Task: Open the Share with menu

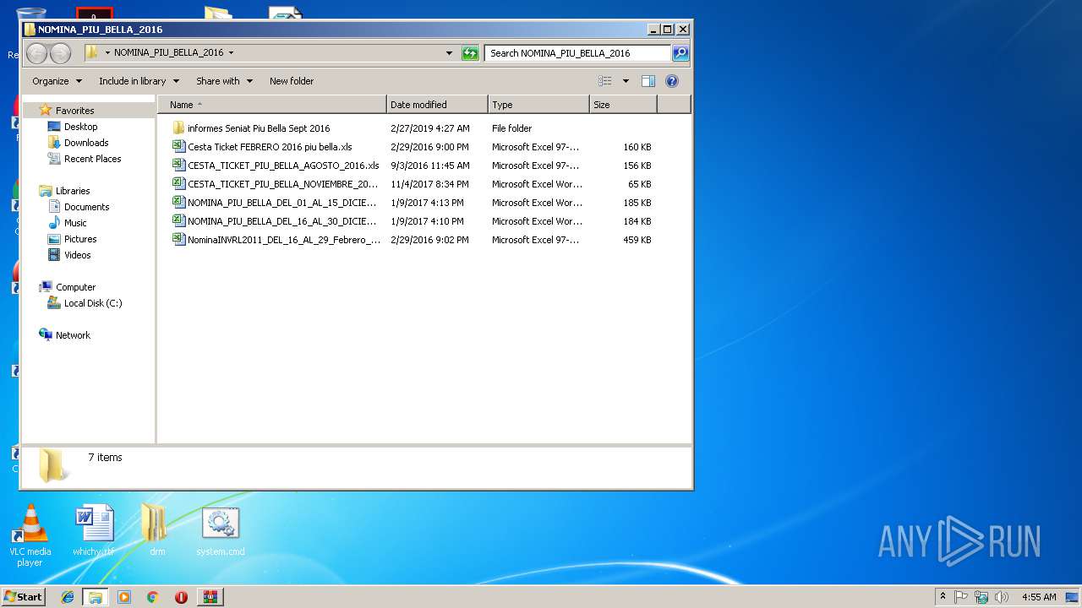Action: coord(224,81)
